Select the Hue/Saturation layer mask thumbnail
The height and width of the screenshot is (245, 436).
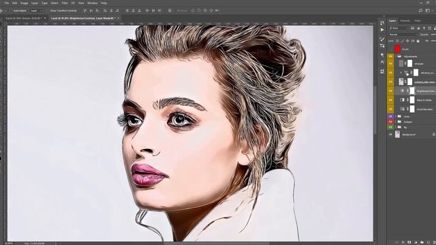pyautogui.click(x=412, y=109)
